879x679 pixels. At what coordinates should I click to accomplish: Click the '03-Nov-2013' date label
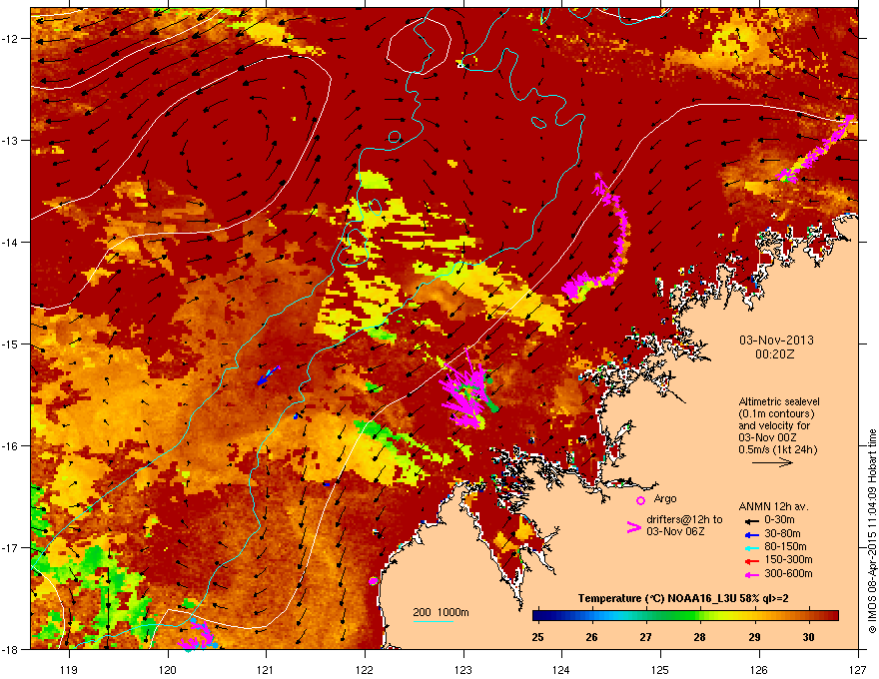pos(776,340)
